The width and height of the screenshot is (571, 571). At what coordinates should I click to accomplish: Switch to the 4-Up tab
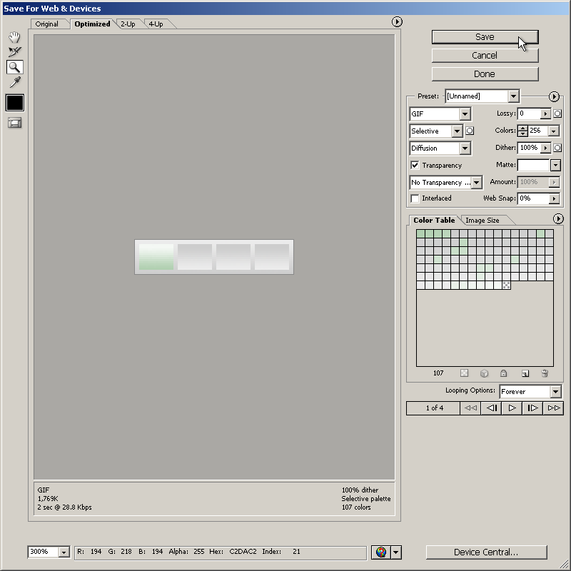(156, 24)
